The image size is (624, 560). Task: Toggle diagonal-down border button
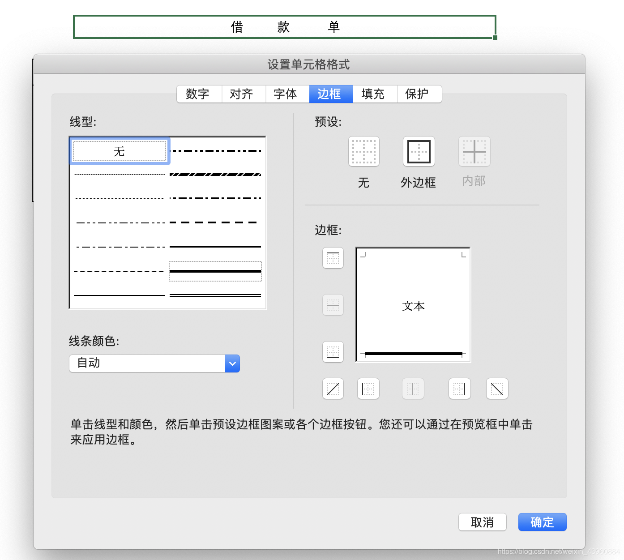[497, 389]
